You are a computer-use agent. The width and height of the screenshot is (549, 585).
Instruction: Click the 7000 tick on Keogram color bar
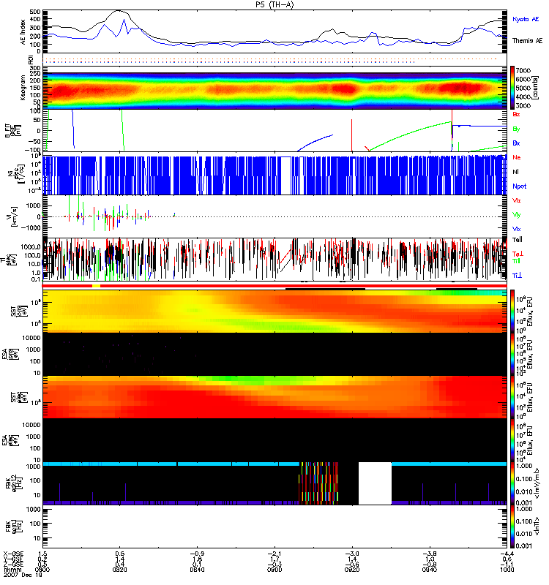(523, 70)
